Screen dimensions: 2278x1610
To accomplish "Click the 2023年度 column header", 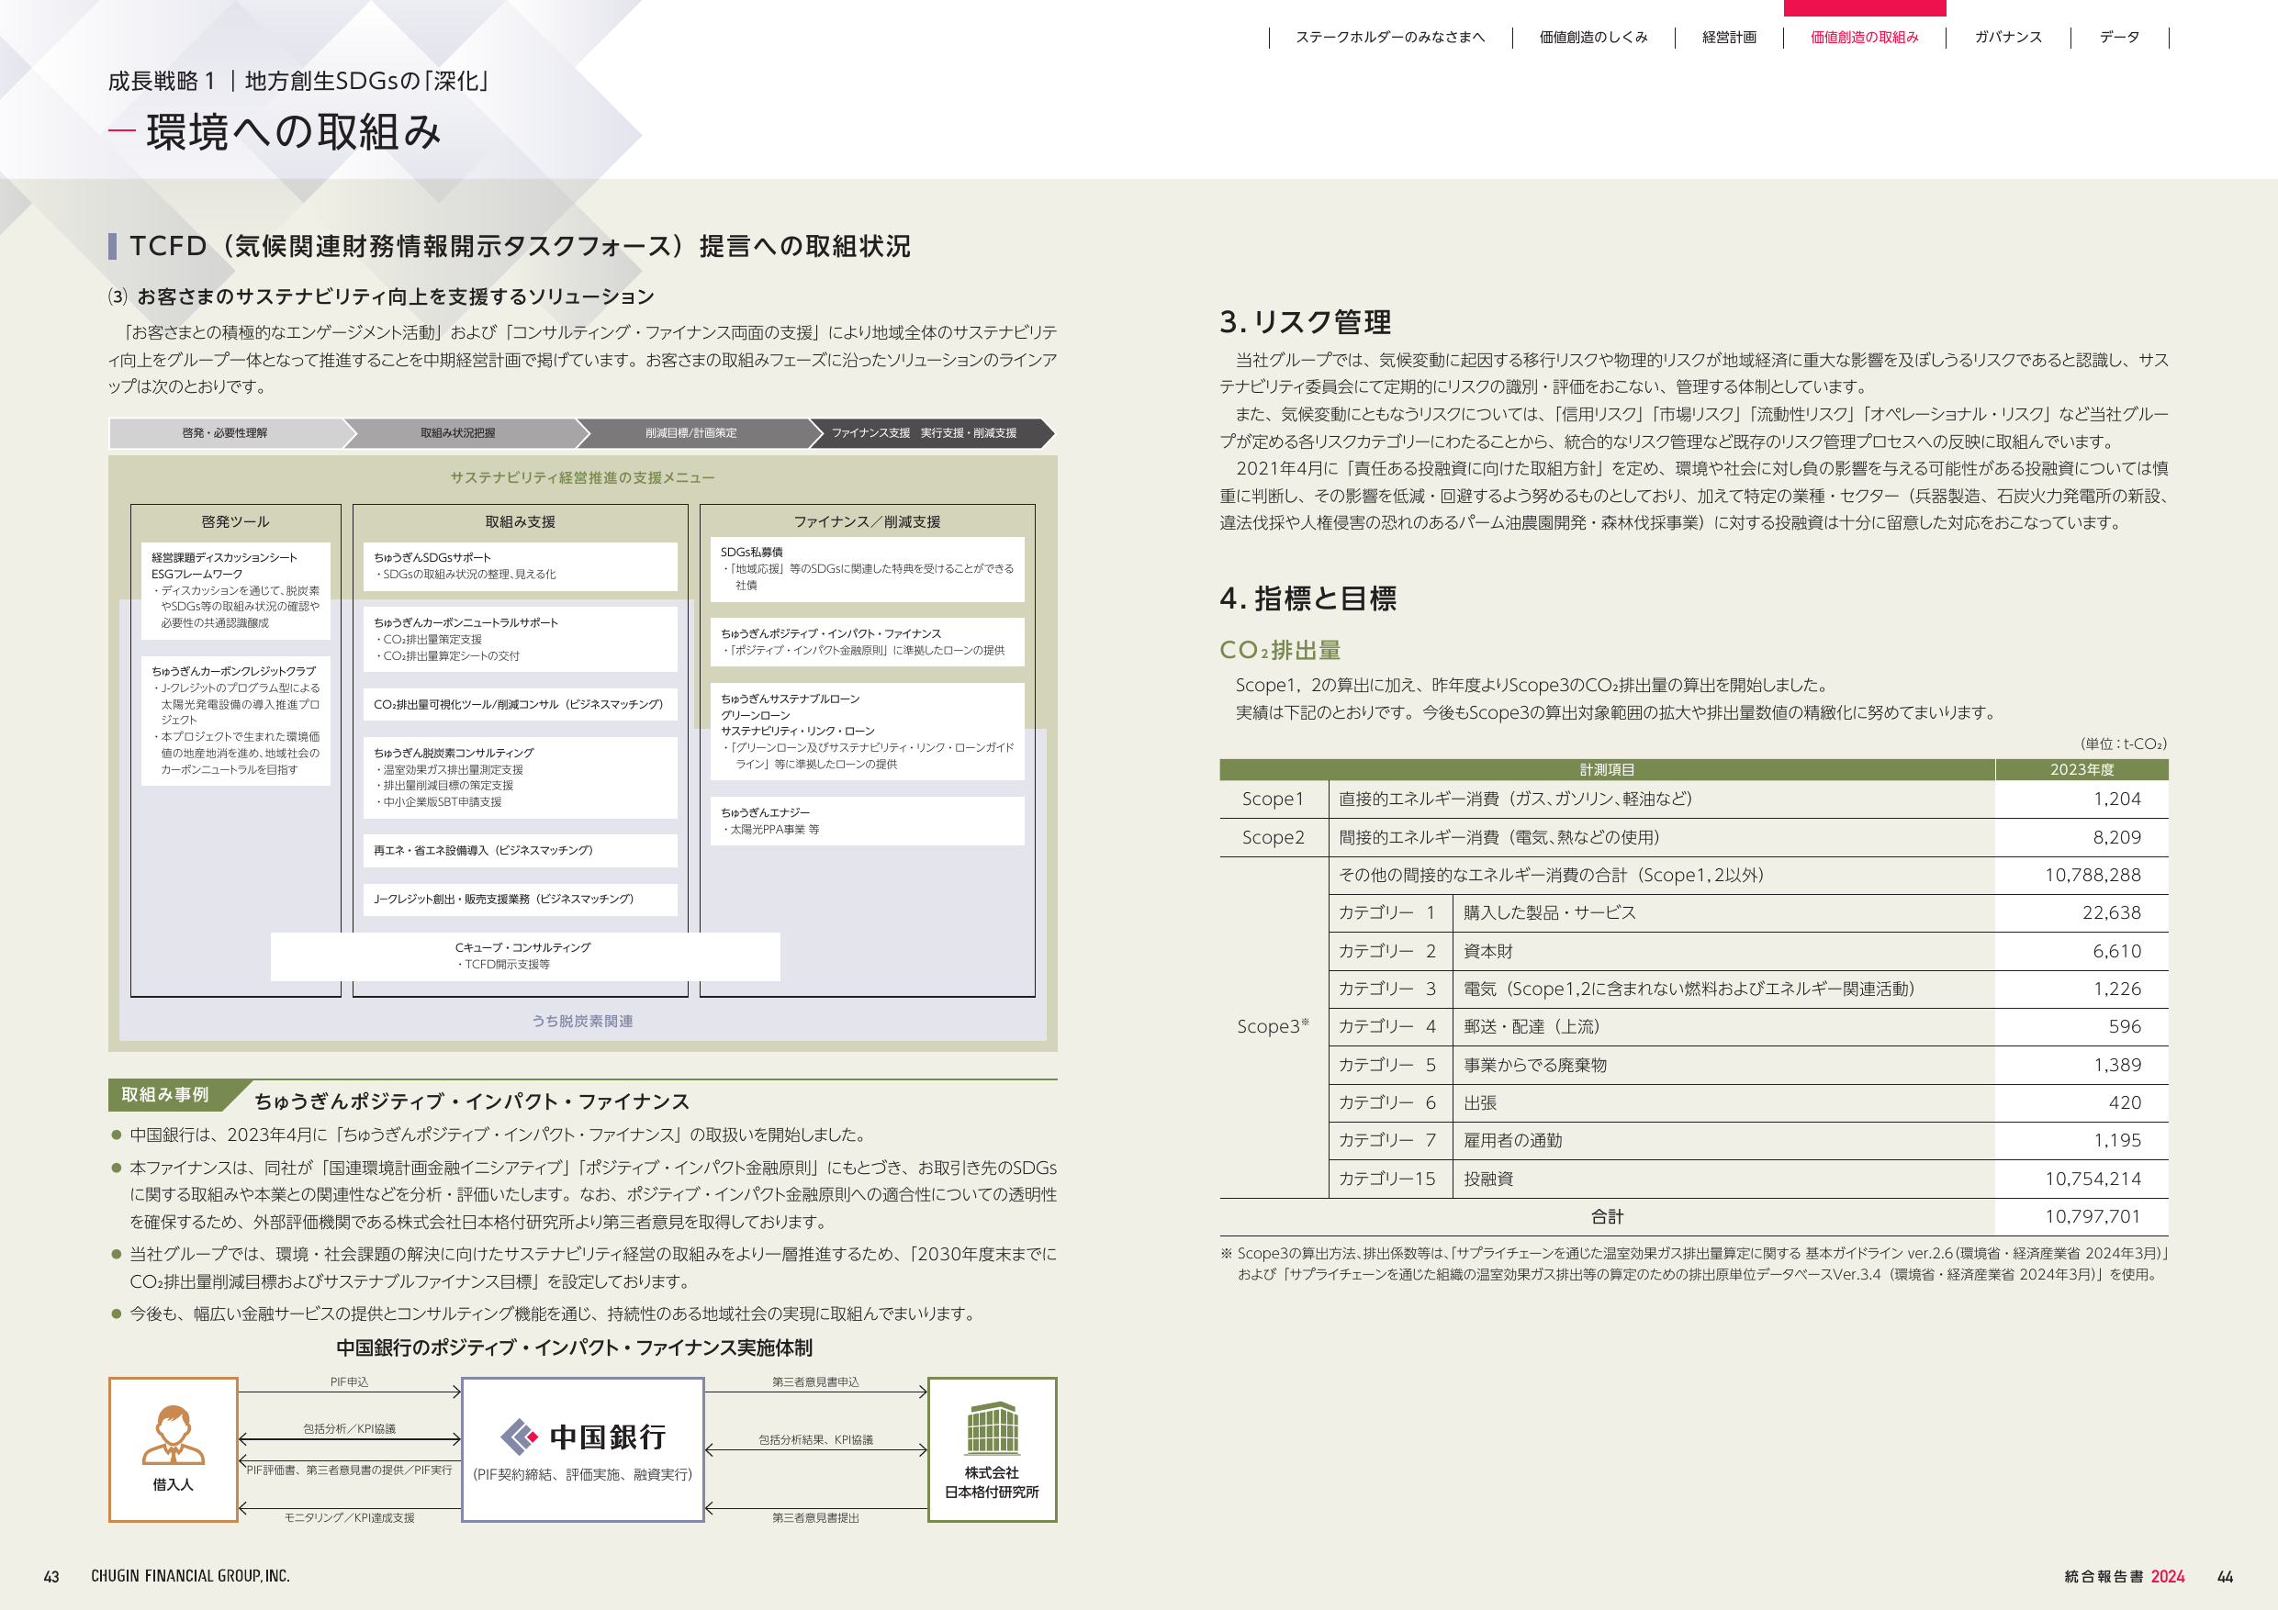I will (2082, 770).
